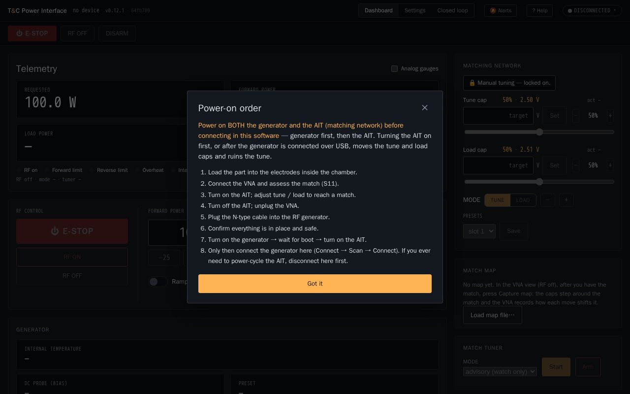Click Load map file… button
Screen dimensions: 630x394
(493, 315)
